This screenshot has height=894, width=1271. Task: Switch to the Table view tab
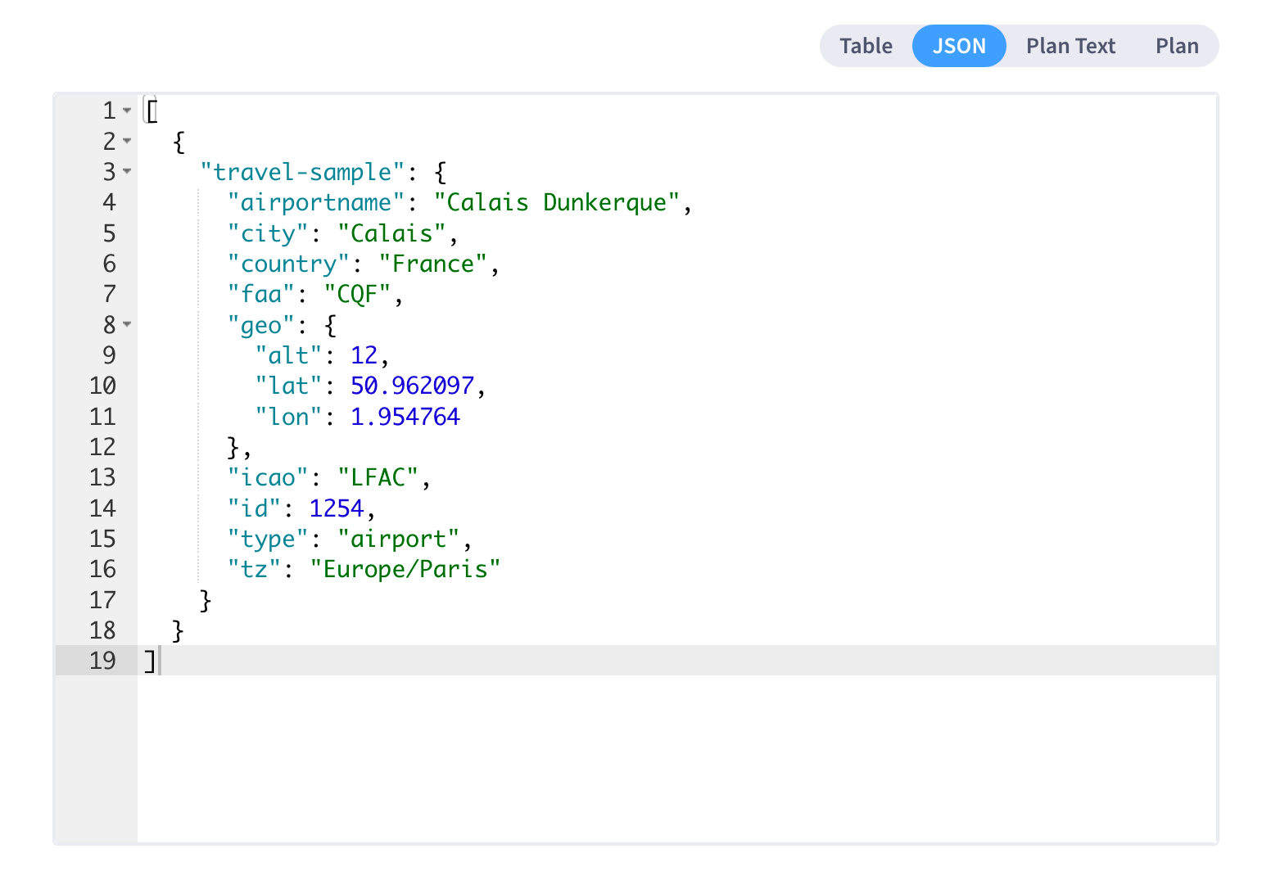[x=865, y=46]
